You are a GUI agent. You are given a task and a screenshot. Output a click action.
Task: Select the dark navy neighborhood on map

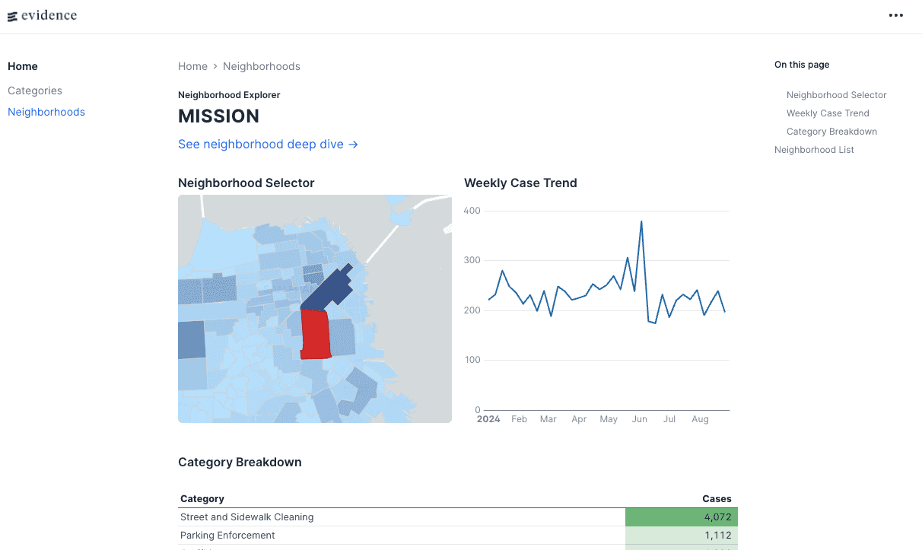click(327, 291)
